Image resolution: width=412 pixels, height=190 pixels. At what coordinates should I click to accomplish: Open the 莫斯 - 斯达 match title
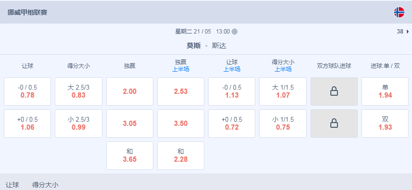pyautogui.click(x=206, y=46)
